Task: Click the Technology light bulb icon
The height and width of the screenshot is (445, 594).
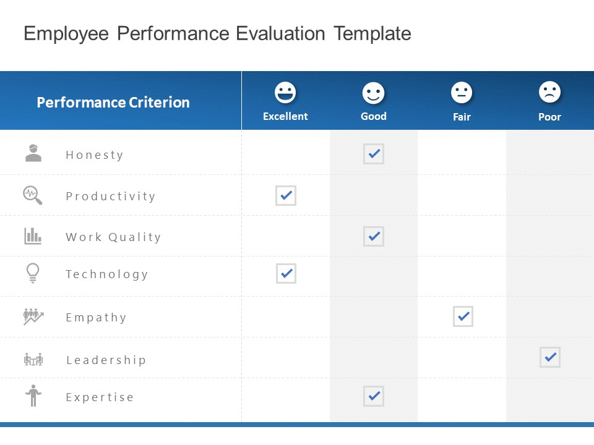Action: (x=33, y=273)
